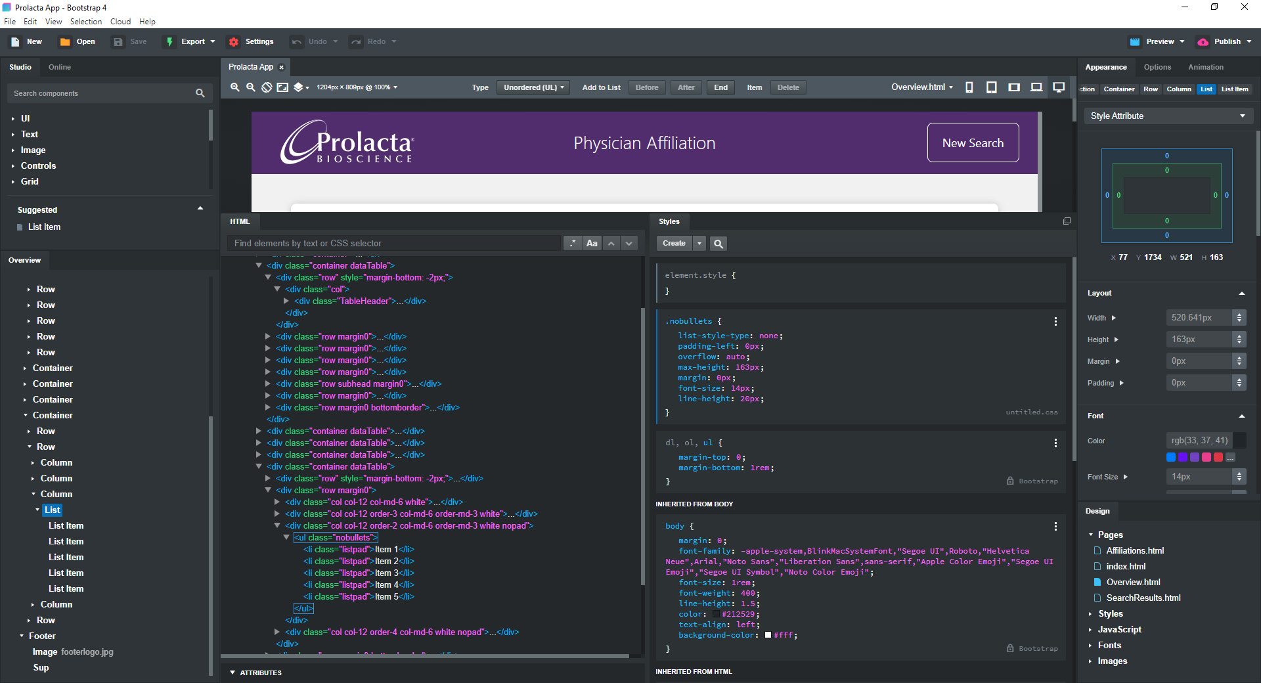This screenshot has height=683, width=1261.
Task: Expand the UI components group
Action: 12,119
